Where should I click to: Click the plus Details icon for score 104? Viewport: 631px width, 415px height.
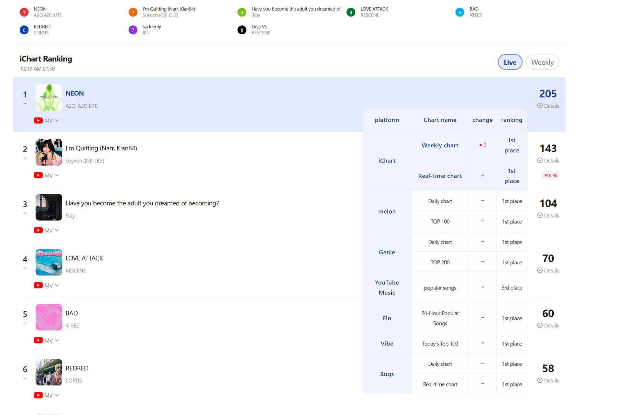pyautogui.click(x=540, y=216)
